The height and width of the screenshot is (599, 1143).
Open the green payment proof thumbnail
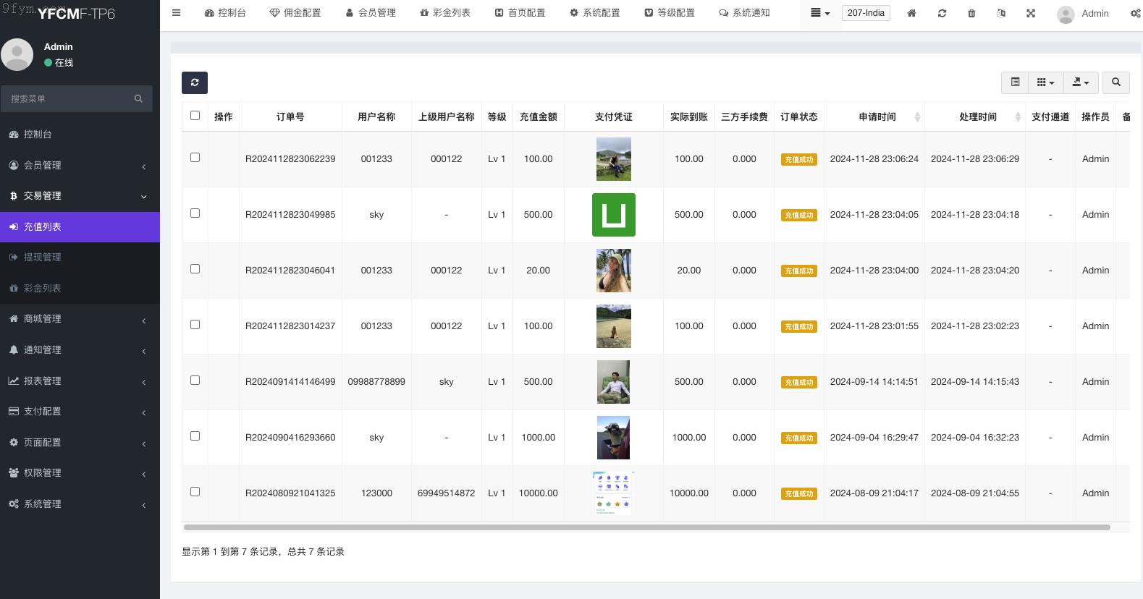pyautogui.click(x=613, y=215)
